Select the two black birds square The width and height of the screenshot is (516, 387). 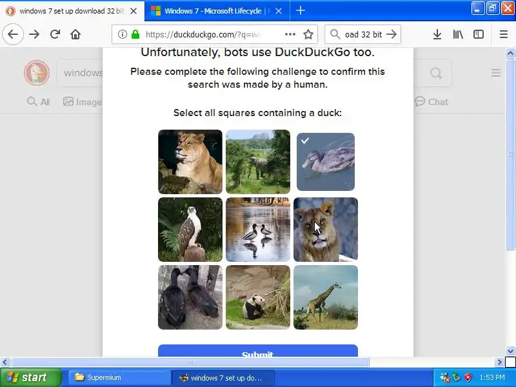coord(190,297)
